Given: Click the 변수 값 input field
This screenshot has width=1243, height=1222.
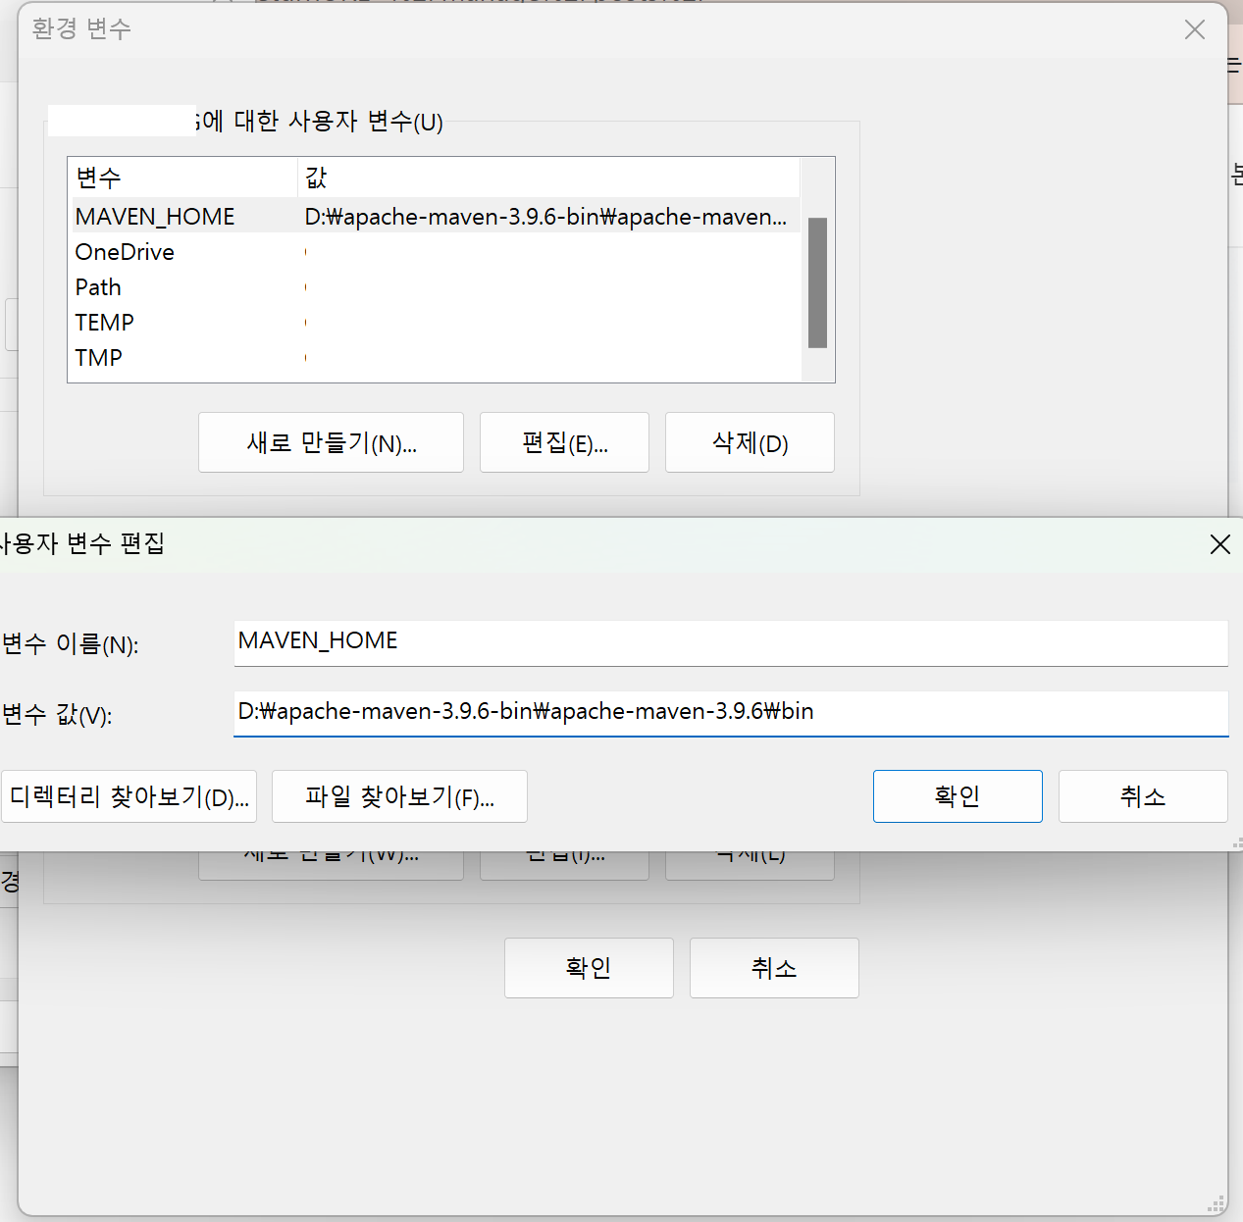Looking at the screenshot, I should pyautogui.click(x=731, y=713).
